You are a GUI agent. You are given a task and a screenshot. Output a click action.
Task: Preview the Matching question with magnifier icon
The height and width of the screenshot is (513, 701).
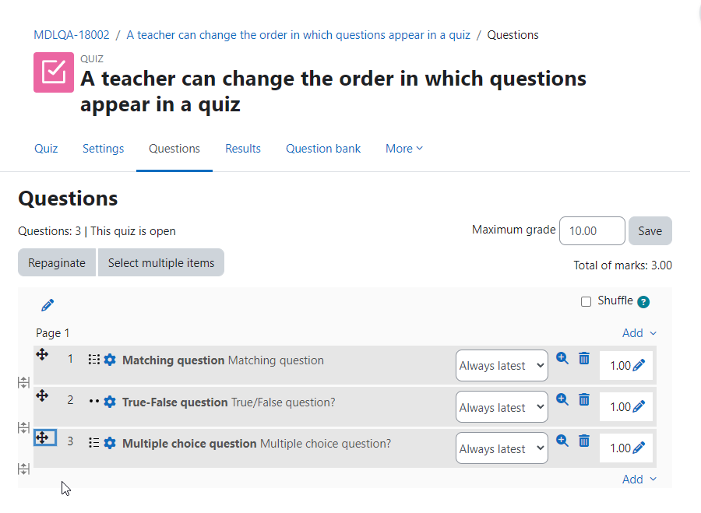coord(562,358)
